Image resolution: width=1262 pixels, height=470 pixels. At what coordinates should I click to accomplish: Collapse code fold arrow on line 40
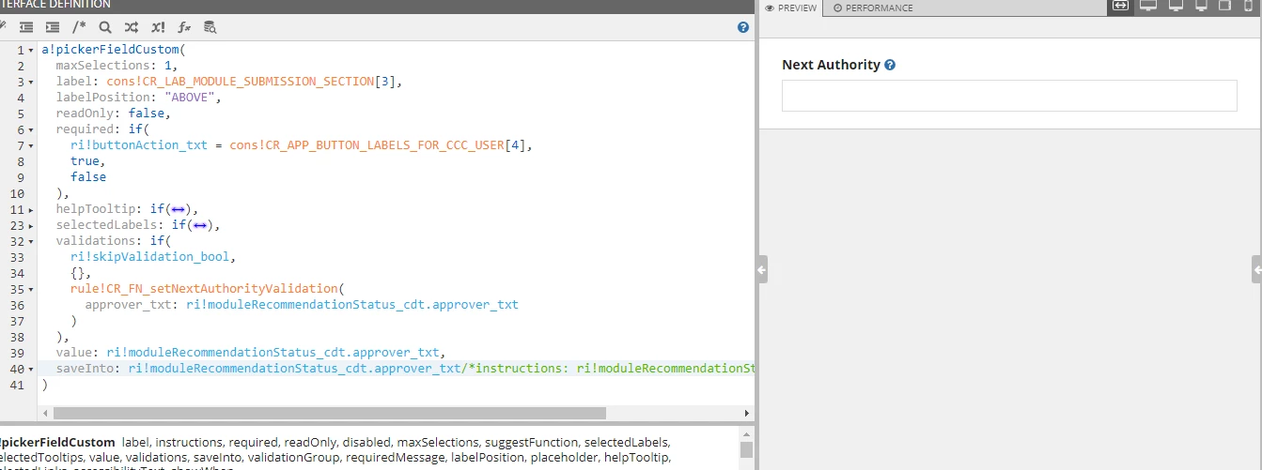point(31,369)
